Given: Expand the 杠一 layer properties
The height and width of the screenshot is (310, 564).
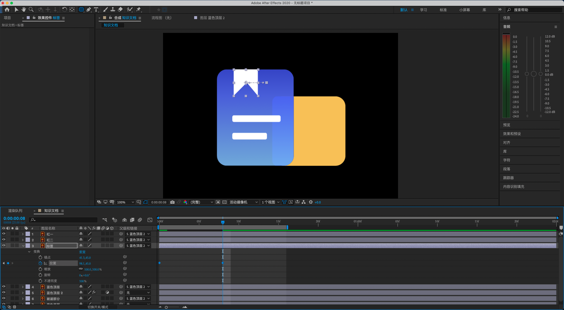Looking at the screenshot, I should (23, 234).
